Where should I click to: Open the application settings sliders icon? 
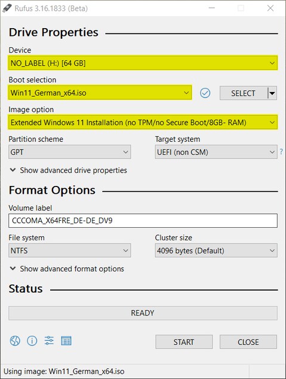tap(49, 341)
